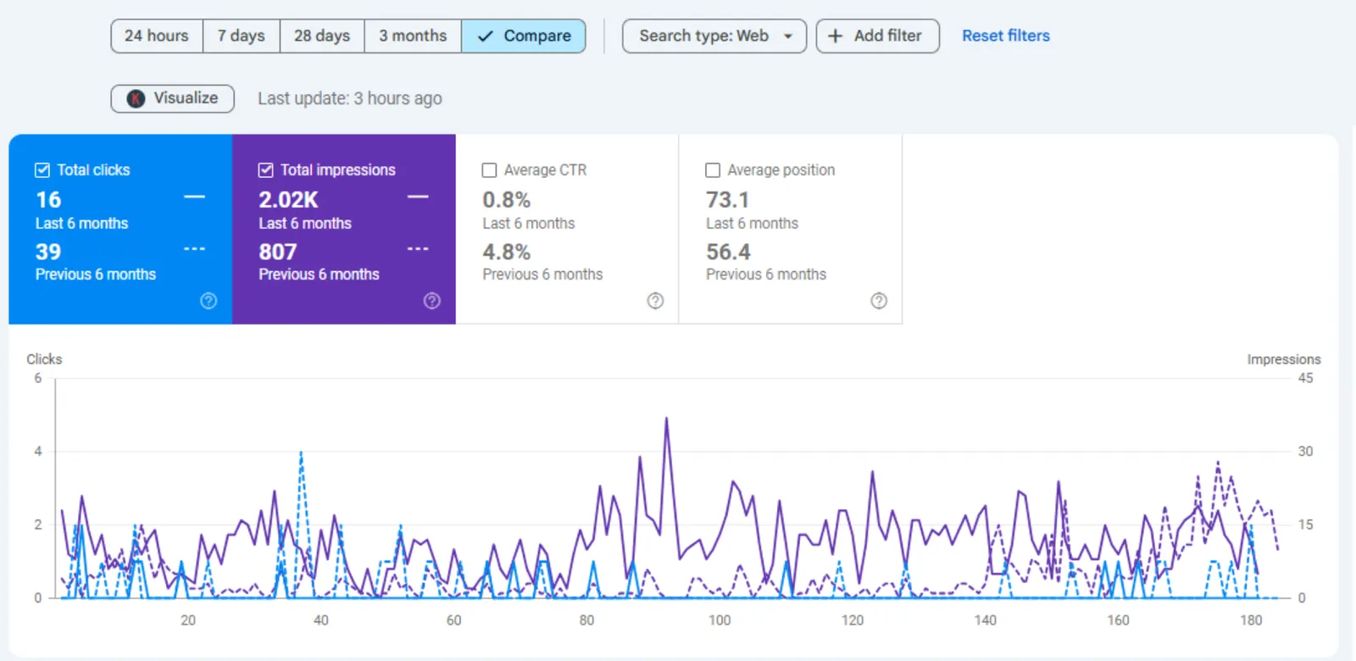Enable the Average CTR checkbox
The height and width of the screenshot is (661, 1356).
[489, 170]
